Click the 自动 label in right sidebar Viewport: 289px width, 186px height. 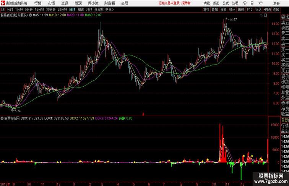point(285,120)
